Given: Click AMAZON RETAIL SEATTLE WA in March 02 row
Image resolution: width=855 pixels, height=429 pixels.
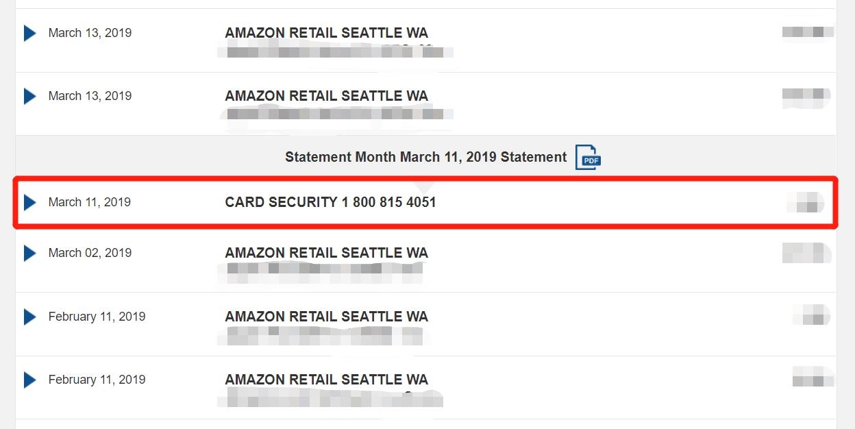Looking at the screenshot, I should pos(327,253).
